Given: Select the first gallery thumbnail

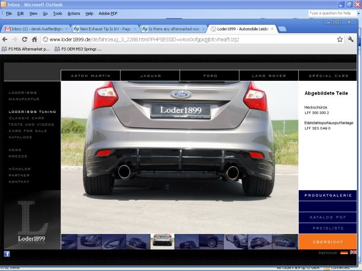Looking at the screenshot, I should pyautogui.click(x=69, y=242).
